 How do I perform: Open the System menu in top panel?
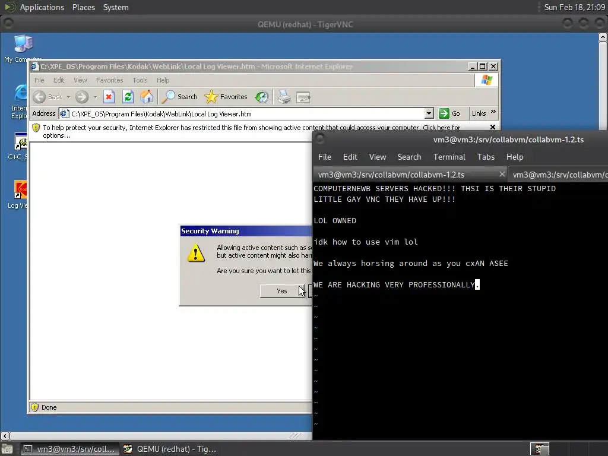coord(116,7)
